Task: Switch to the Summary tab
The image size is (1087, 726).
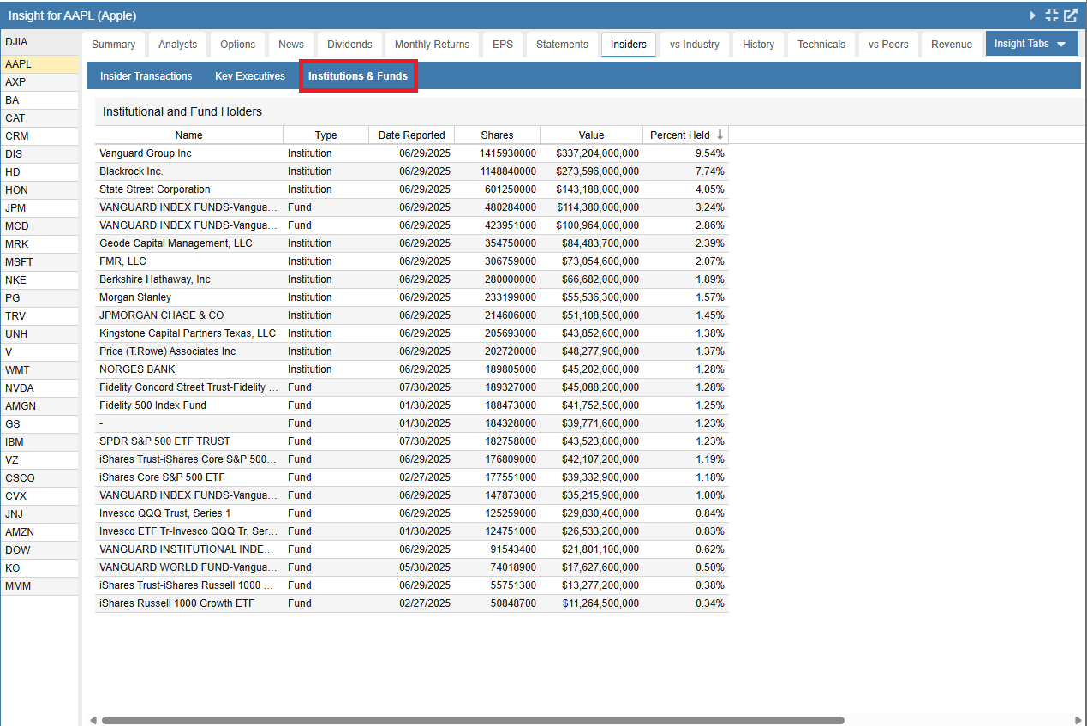Action: 113,45
